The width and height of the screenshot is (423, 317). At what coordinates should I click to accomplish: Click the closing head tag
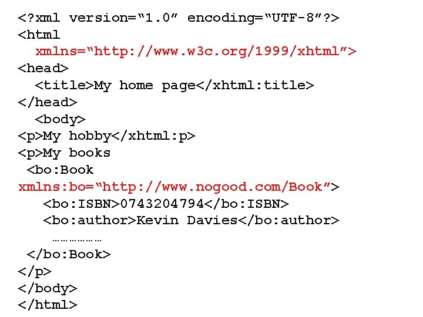coord(47,102)
